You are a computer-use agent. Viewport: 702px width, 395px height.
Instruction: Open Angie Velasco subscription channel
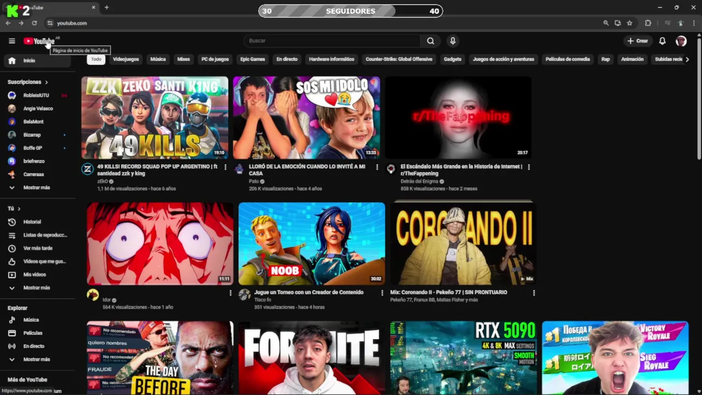tap(38, 109)
